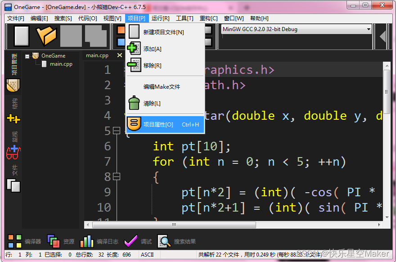Click the grayed Save All toolbar icon

(x=96, y=36)
